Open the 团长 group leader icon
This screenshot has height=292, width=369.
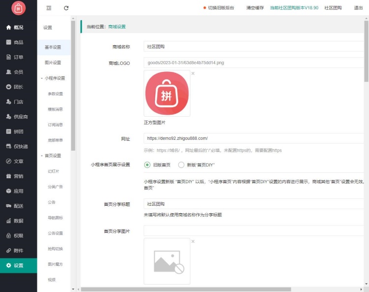point(8,87)
